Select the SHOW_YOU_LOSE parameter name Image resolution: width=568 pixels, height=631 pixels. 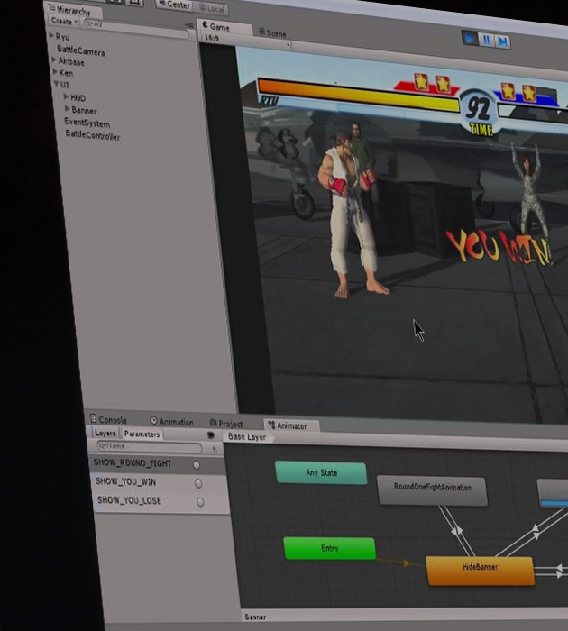129,500
